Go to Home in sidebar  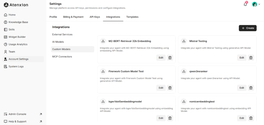tap(23, 15)
